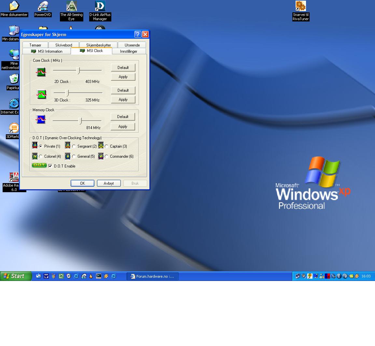
Task: Open the Mine dokumenter desktop folder
Action: click(x=14, y=9)
